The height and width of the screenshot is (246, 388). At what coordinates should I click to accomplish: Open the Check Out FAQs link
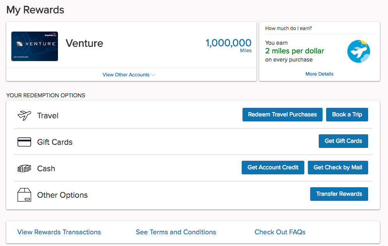click(x=280, y=232)
